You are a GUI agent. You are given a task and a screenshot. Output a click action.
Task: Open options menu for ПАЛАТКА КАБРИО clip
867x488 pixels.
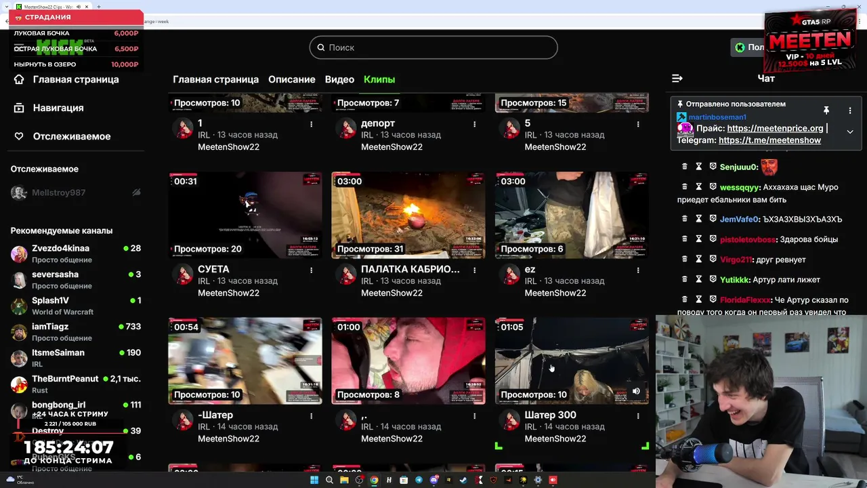click(x=475, y=270)
